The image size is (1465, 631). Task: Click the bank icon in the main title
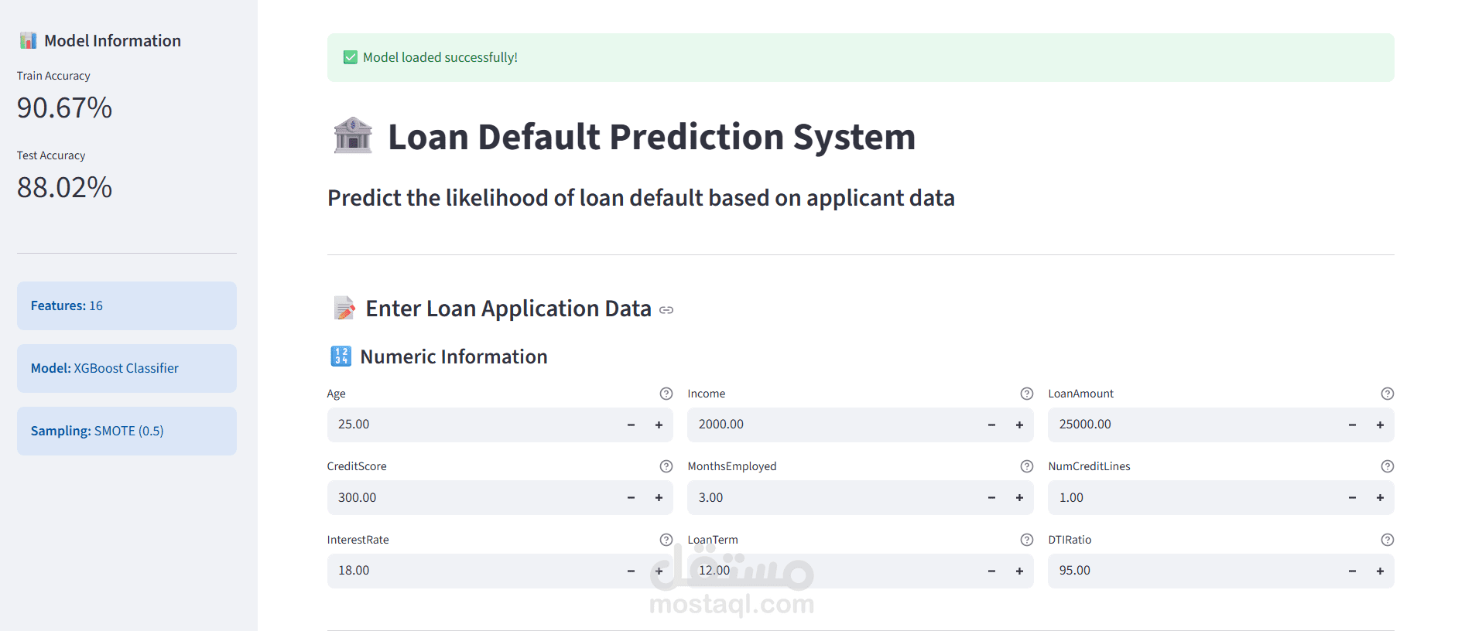(353, 136)
